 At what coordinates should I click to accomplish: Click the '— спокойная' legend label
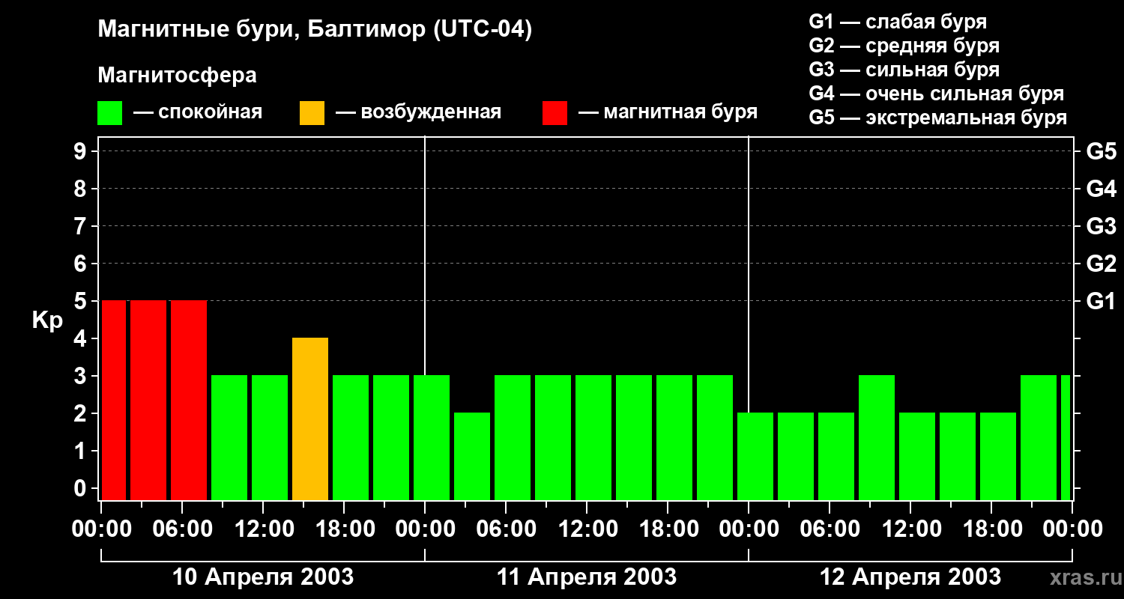point(198,113)
